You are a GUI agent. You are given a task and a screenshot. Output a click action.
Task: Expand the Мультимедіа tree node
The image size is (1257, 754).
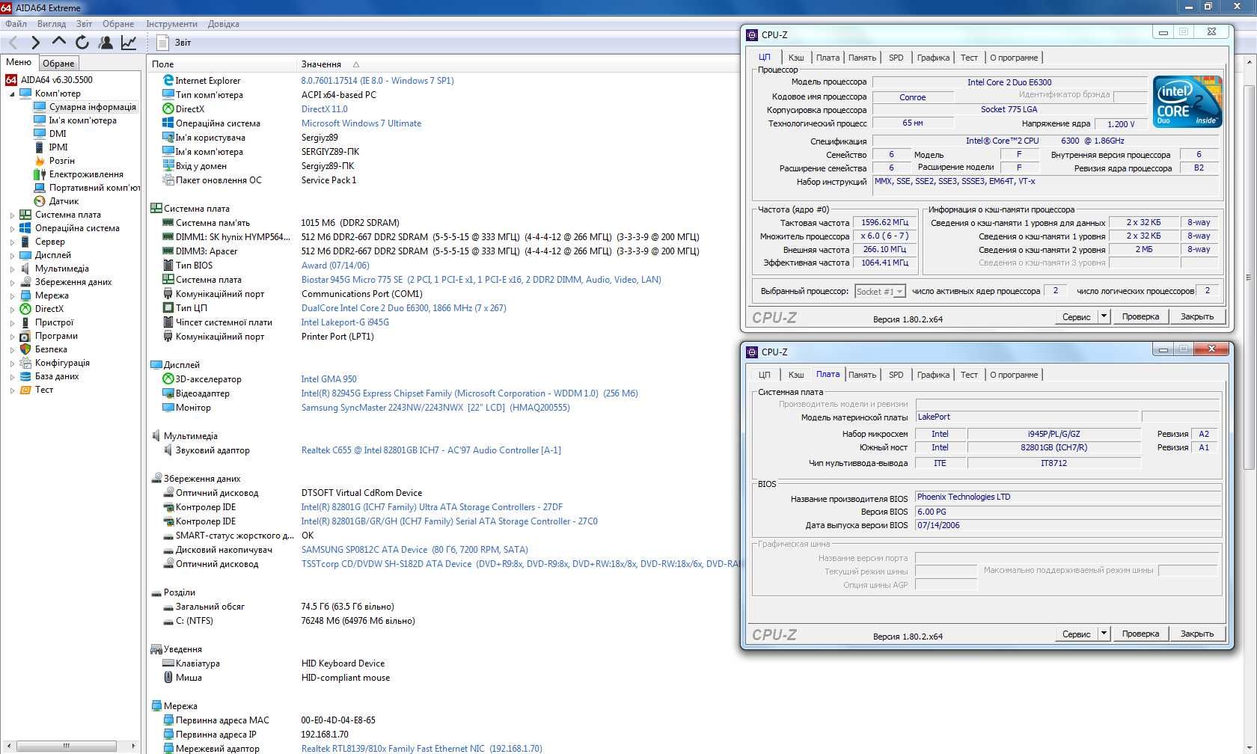click(12, 269)
